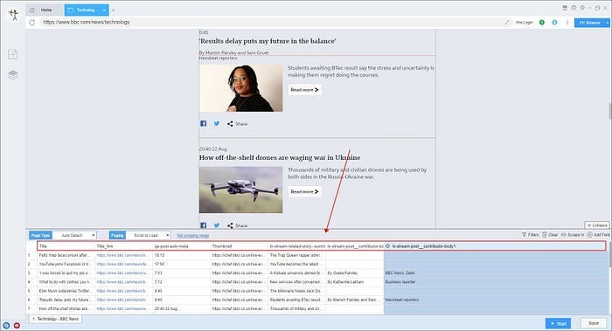The height and width of the screenshot is (331, 612).
Task: Click the ScrapeStorm logo icon
Action: point(14,15)
